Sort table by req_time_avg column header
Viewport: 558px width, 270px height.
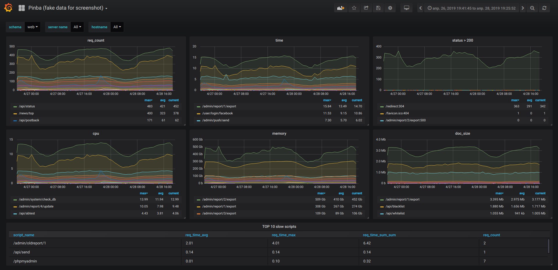point(196,235)
